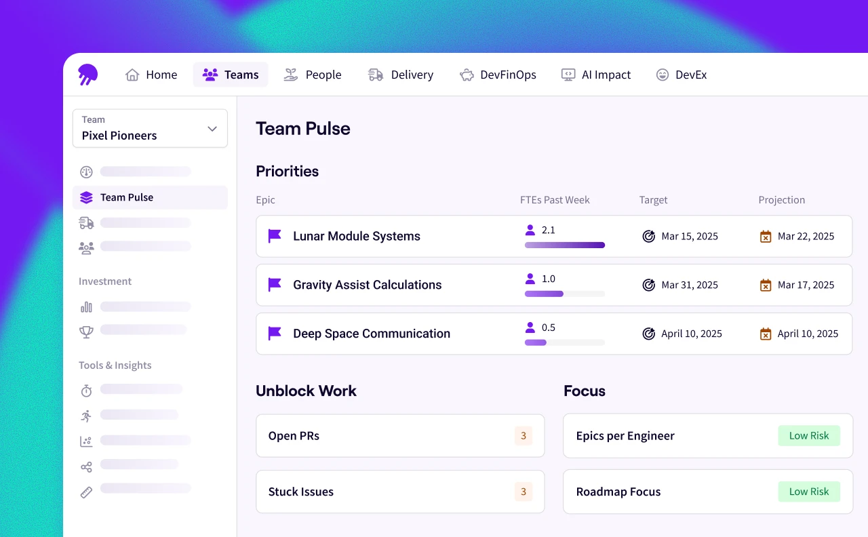The image size is (868, 537).
Task: Toggle the flag on Deep Space Communication
Action: coord(274,334)
